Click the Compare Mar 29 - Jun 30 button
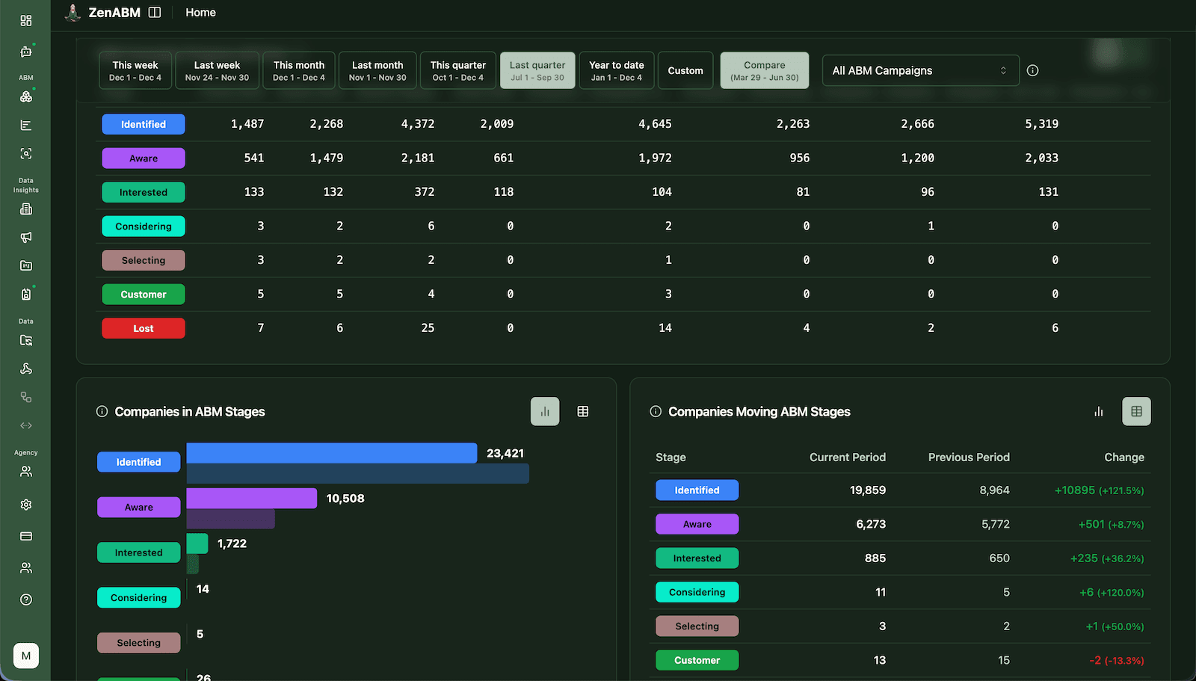 click(x=764, y=70)
